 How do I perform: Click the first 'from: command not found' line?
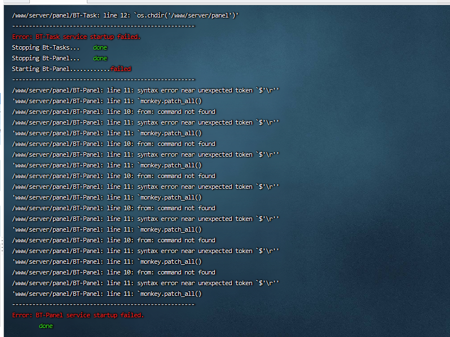coord(113,112)
